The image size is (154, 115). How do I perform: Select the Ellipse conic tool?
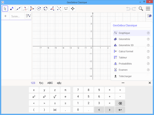tap(45, 9)
